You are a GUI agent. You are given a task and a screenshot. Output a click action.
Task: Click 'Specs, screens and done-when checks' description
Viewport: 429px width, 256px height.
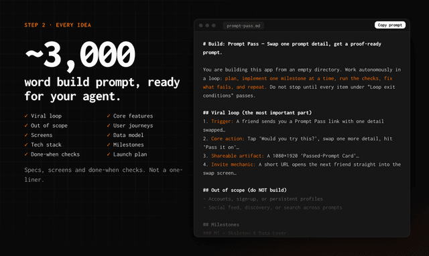click(x=103, y=174)
